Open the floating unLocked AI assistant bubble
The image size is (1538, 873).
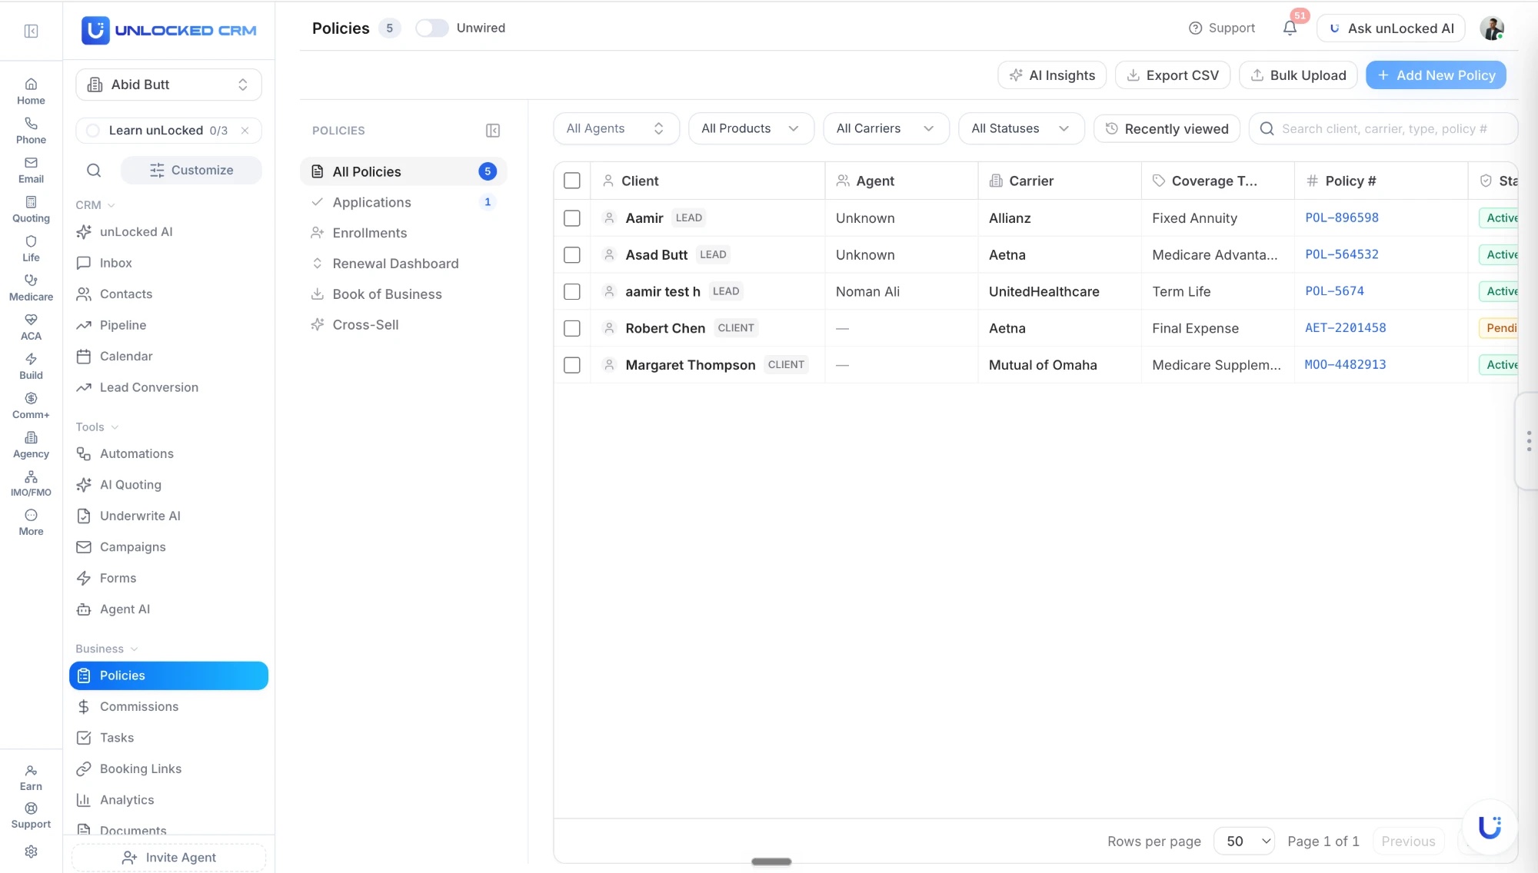1490,827
